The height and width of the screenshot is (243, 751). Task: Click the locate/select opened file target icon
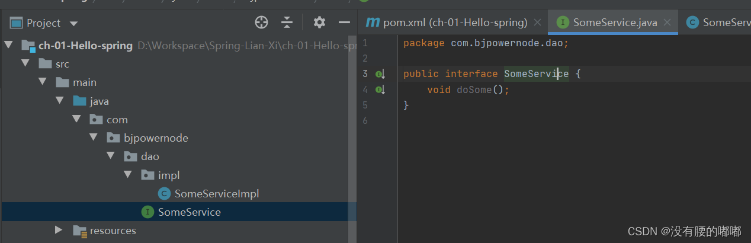point(261,23)
